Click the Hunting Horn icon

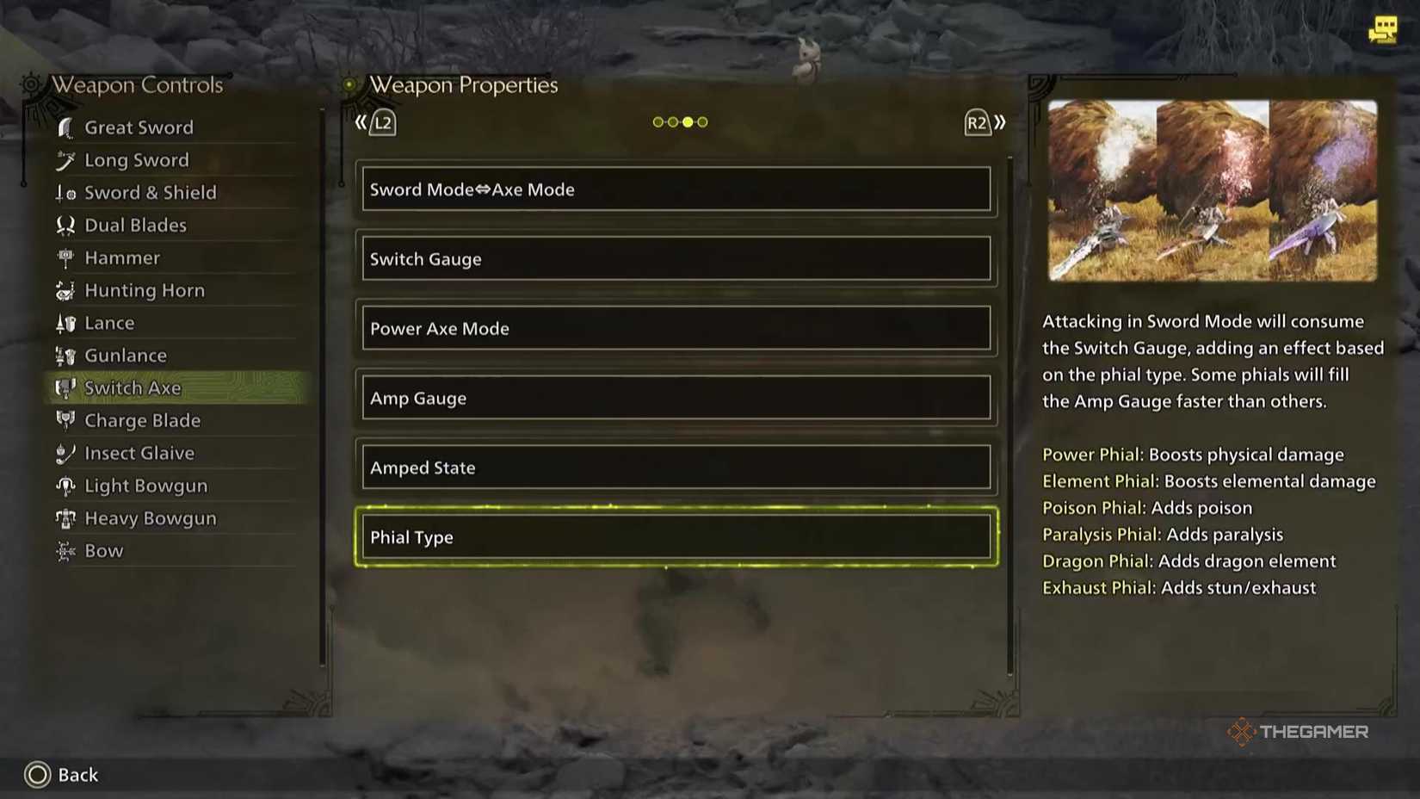pos(65,290)
